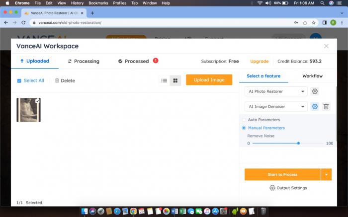Choose Auto Parameters option

(244, 120)
